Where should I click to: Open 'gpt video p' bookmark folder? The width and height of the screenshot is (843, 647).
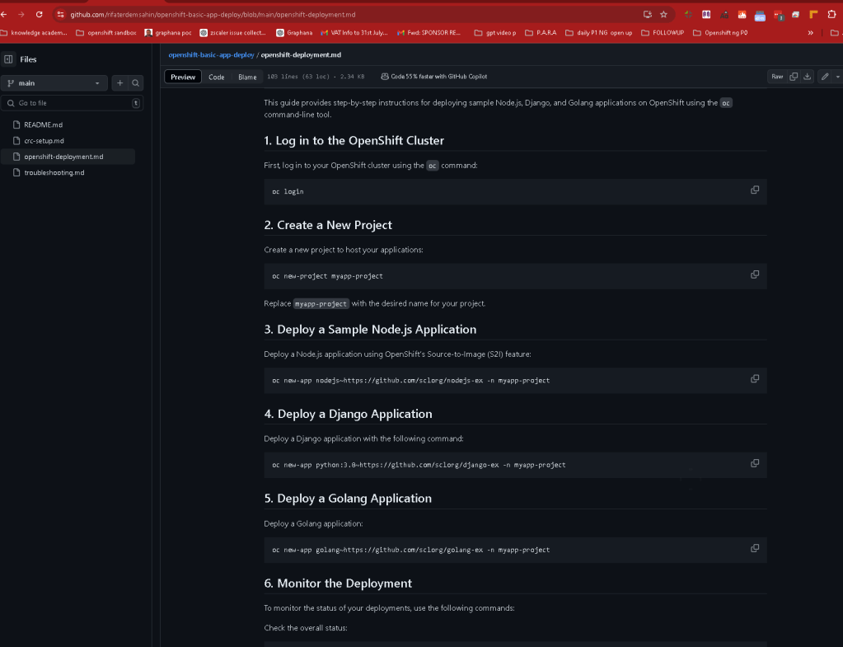coord(495,33)
